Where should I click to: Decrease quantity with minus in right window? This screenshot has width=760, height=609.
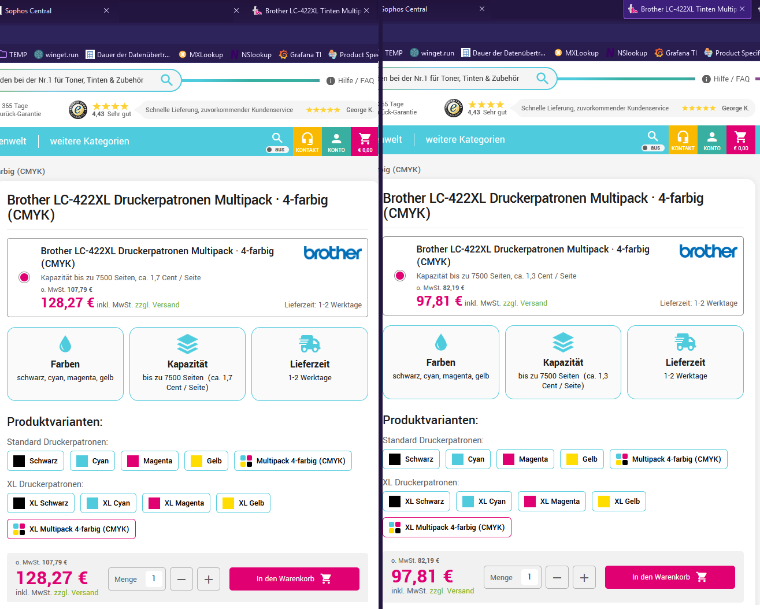tap(557, 577)
